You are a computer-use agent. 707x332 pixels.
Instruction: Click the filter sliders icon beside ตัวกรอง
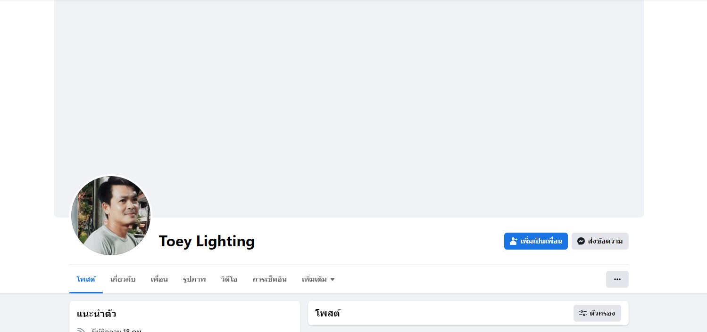click(x=583, y=313)
